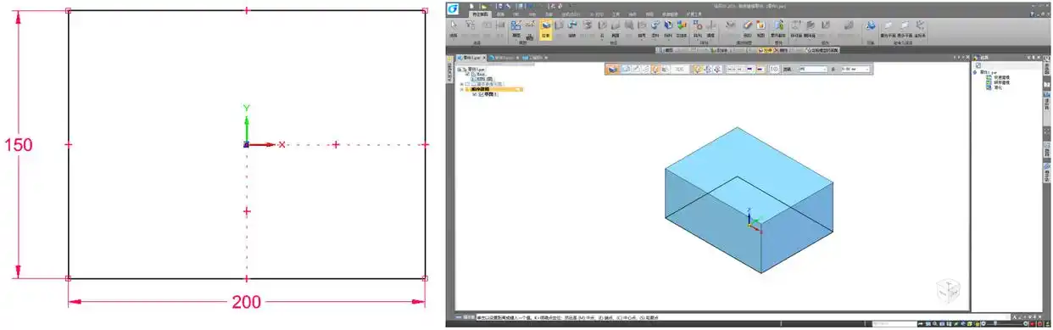Click the checkmark icon atop the right panel

click(x=978, y=65)
